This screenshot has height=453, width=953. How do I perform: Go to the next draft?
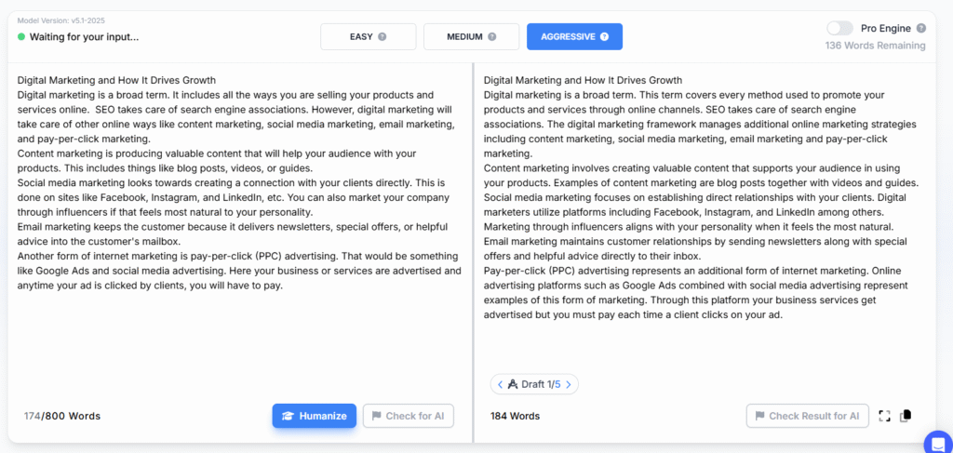coord(569,384)
